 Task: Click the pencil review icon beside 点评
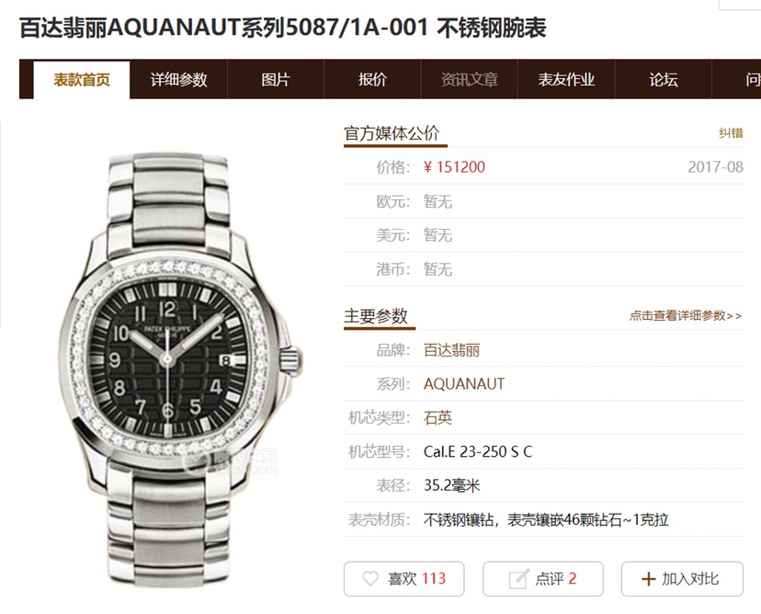coord(518,578)
